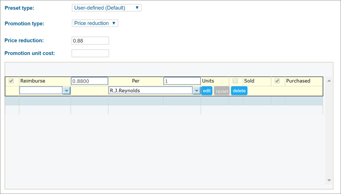Select the Per units quantity field
Image resolution: width=341 pixels, height=194 pixels.
[x=182, y=81]
